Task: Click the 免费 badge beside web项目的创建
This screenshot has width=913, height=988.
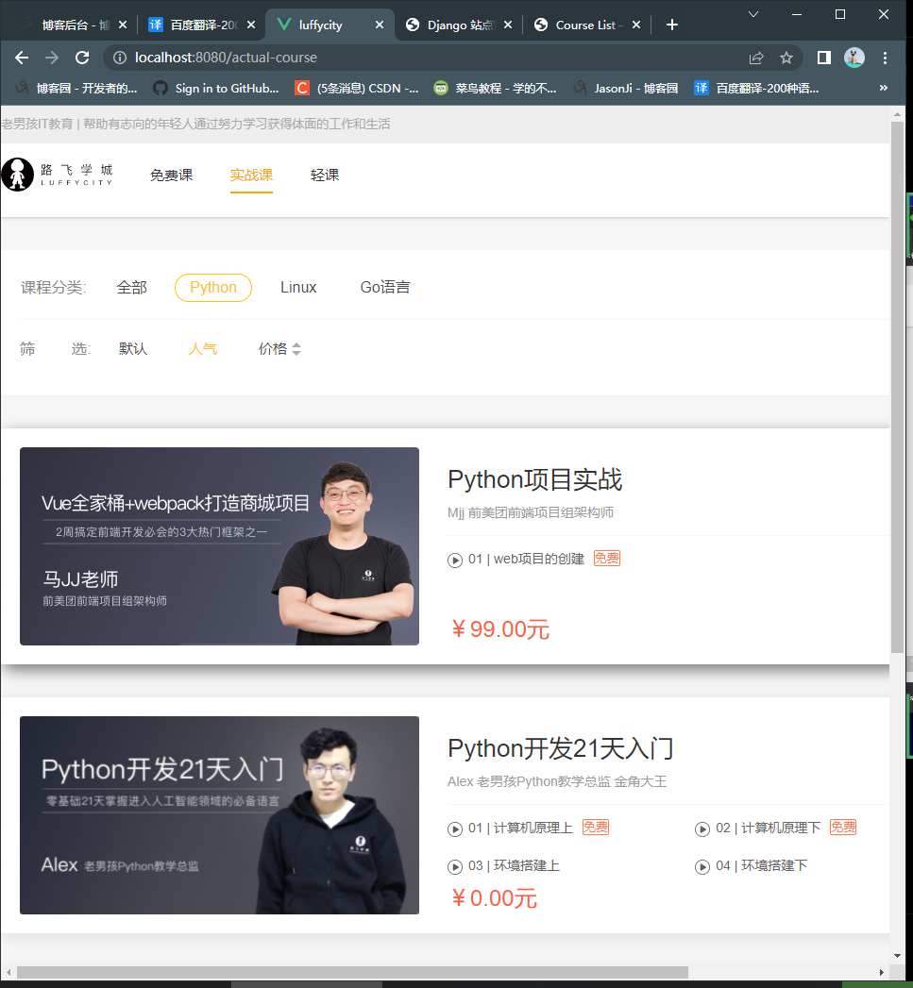Action: [x=606, y=559]
